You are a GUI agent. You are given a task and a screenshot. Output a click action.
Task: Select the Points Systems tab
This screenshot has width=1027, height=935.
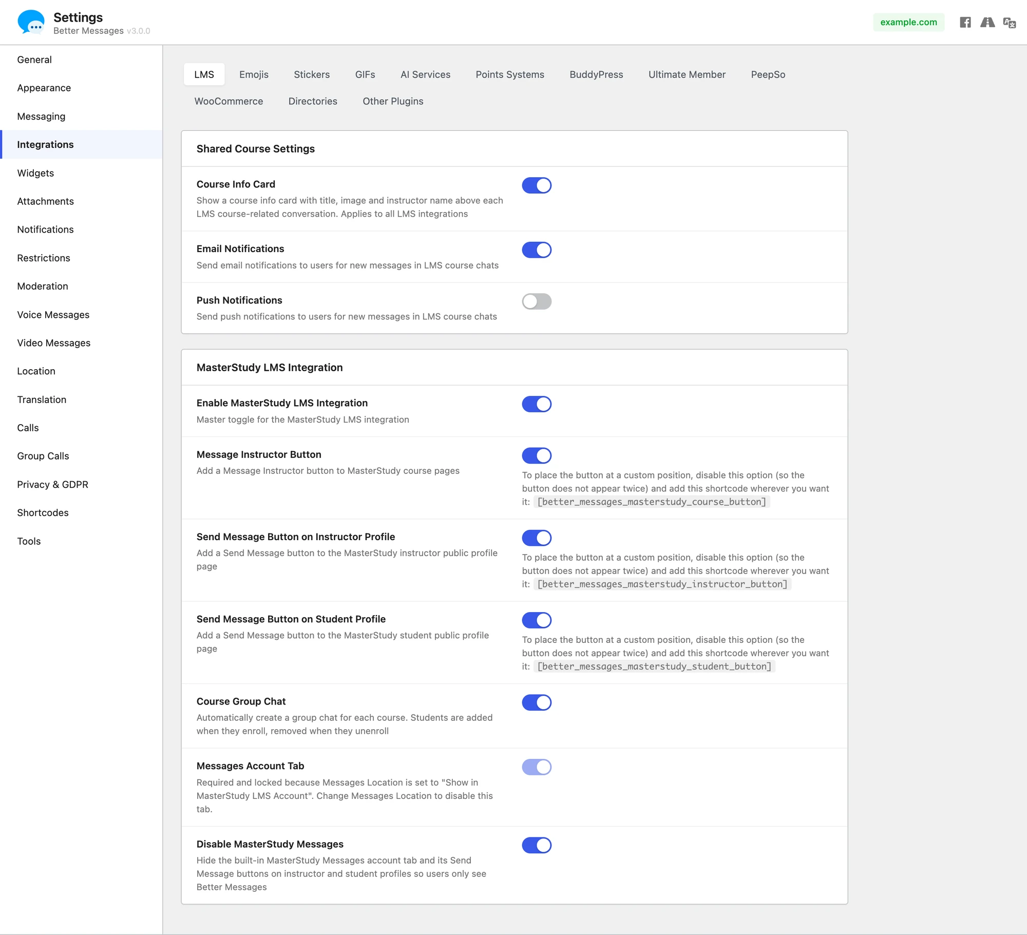pyautogui.click(x=510, y=74)
